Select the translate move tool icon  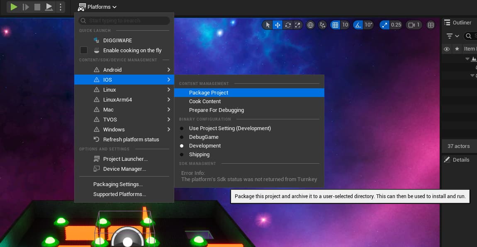point(277,25)
